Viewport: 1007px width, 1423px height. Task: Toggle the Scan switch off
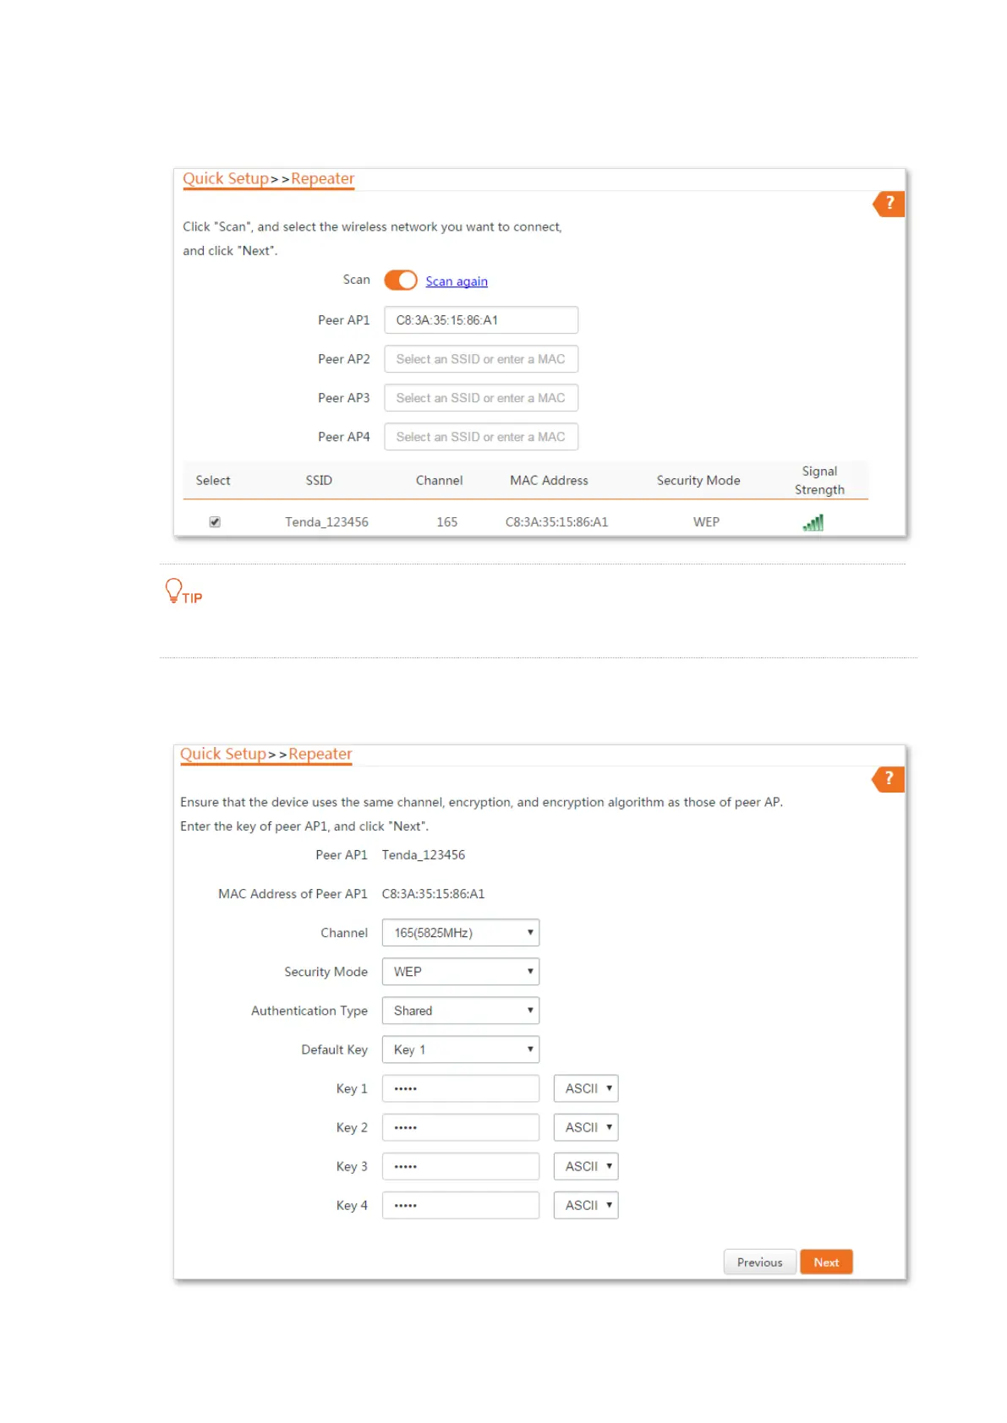coord(401,280)
